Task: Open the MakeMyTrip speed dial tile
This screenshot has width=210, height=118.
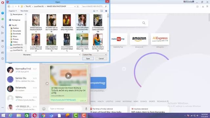Action: (118, 39)
